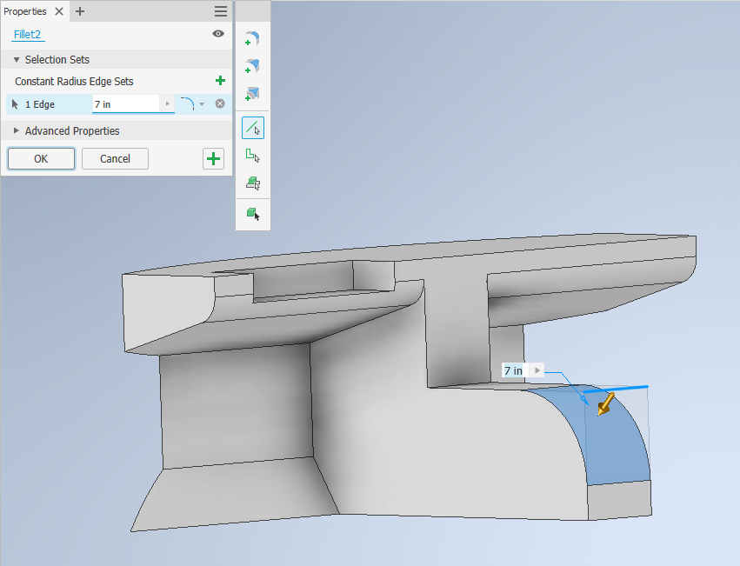Apply and create new fillet plus button

213,158
